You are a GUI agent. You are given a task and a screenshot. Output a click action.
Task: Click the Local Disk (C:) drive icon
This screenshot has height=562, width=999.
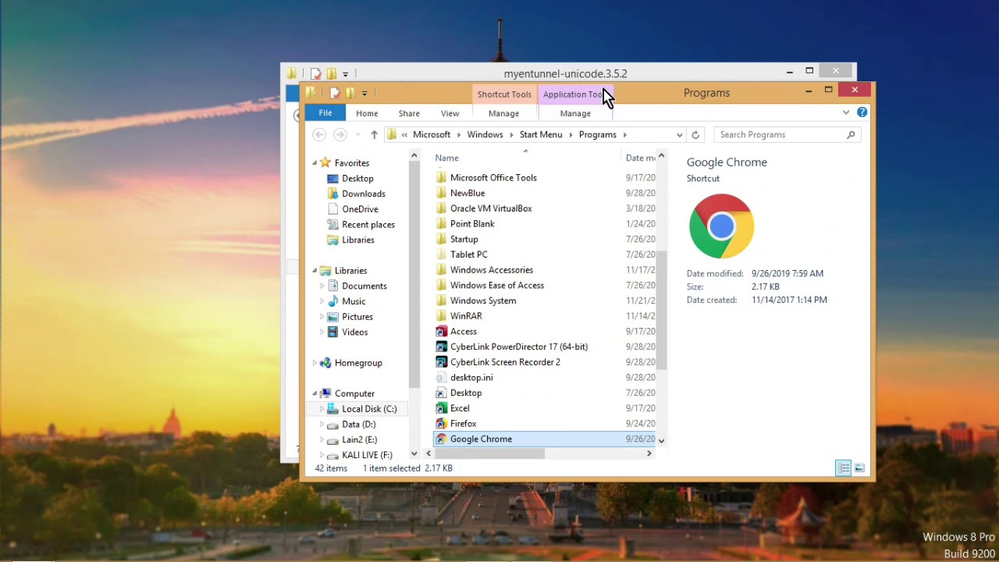(333, 409)
